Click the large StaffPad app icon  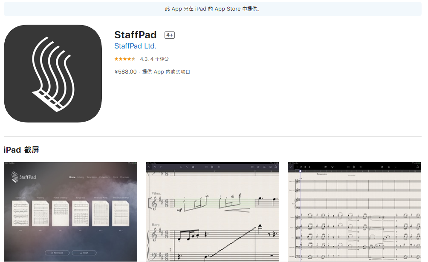53,74
